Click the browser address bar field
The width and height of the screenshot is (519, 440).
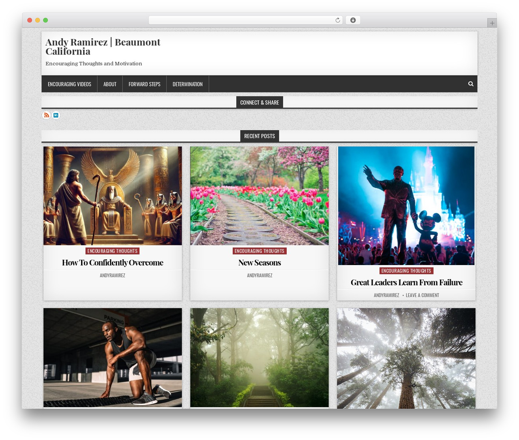coord(245,20)
